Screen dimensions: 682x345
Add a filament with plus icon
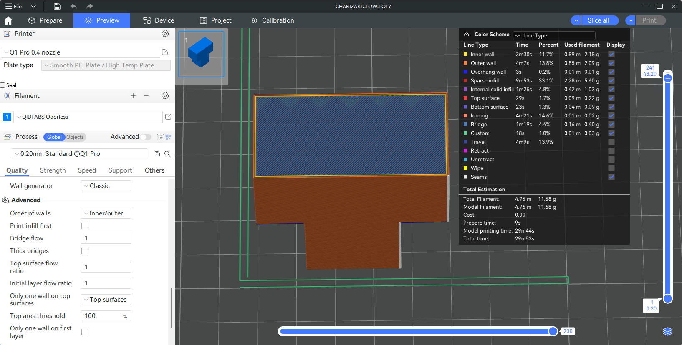pyautogui.click(x=133, y=96)
